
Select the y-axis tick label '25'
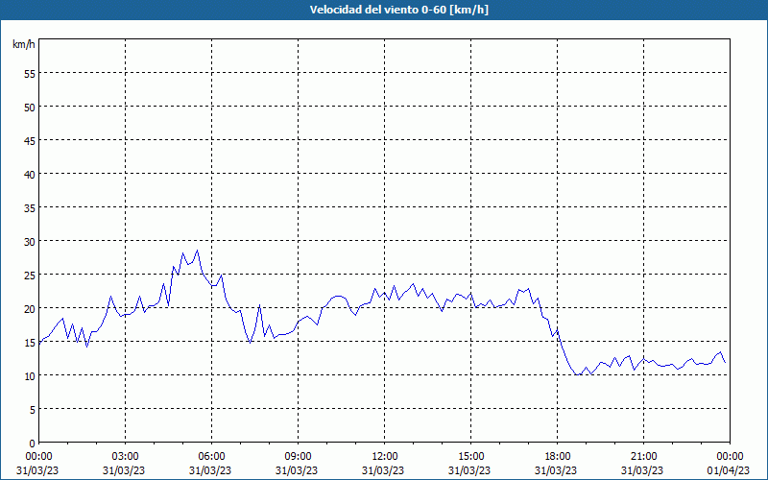click(29, 276)
